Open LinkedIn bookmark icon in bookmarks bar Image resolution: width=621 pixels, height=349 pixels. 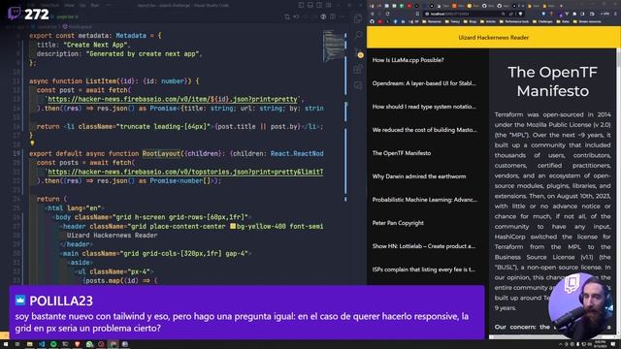[x=404, y=21]
